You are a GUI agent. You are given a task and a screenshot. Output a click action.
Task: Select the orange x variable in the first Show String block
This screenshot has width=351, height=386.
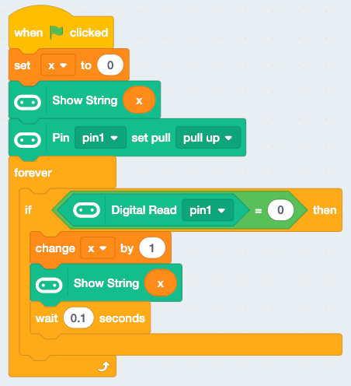click(x=139, y=100)
